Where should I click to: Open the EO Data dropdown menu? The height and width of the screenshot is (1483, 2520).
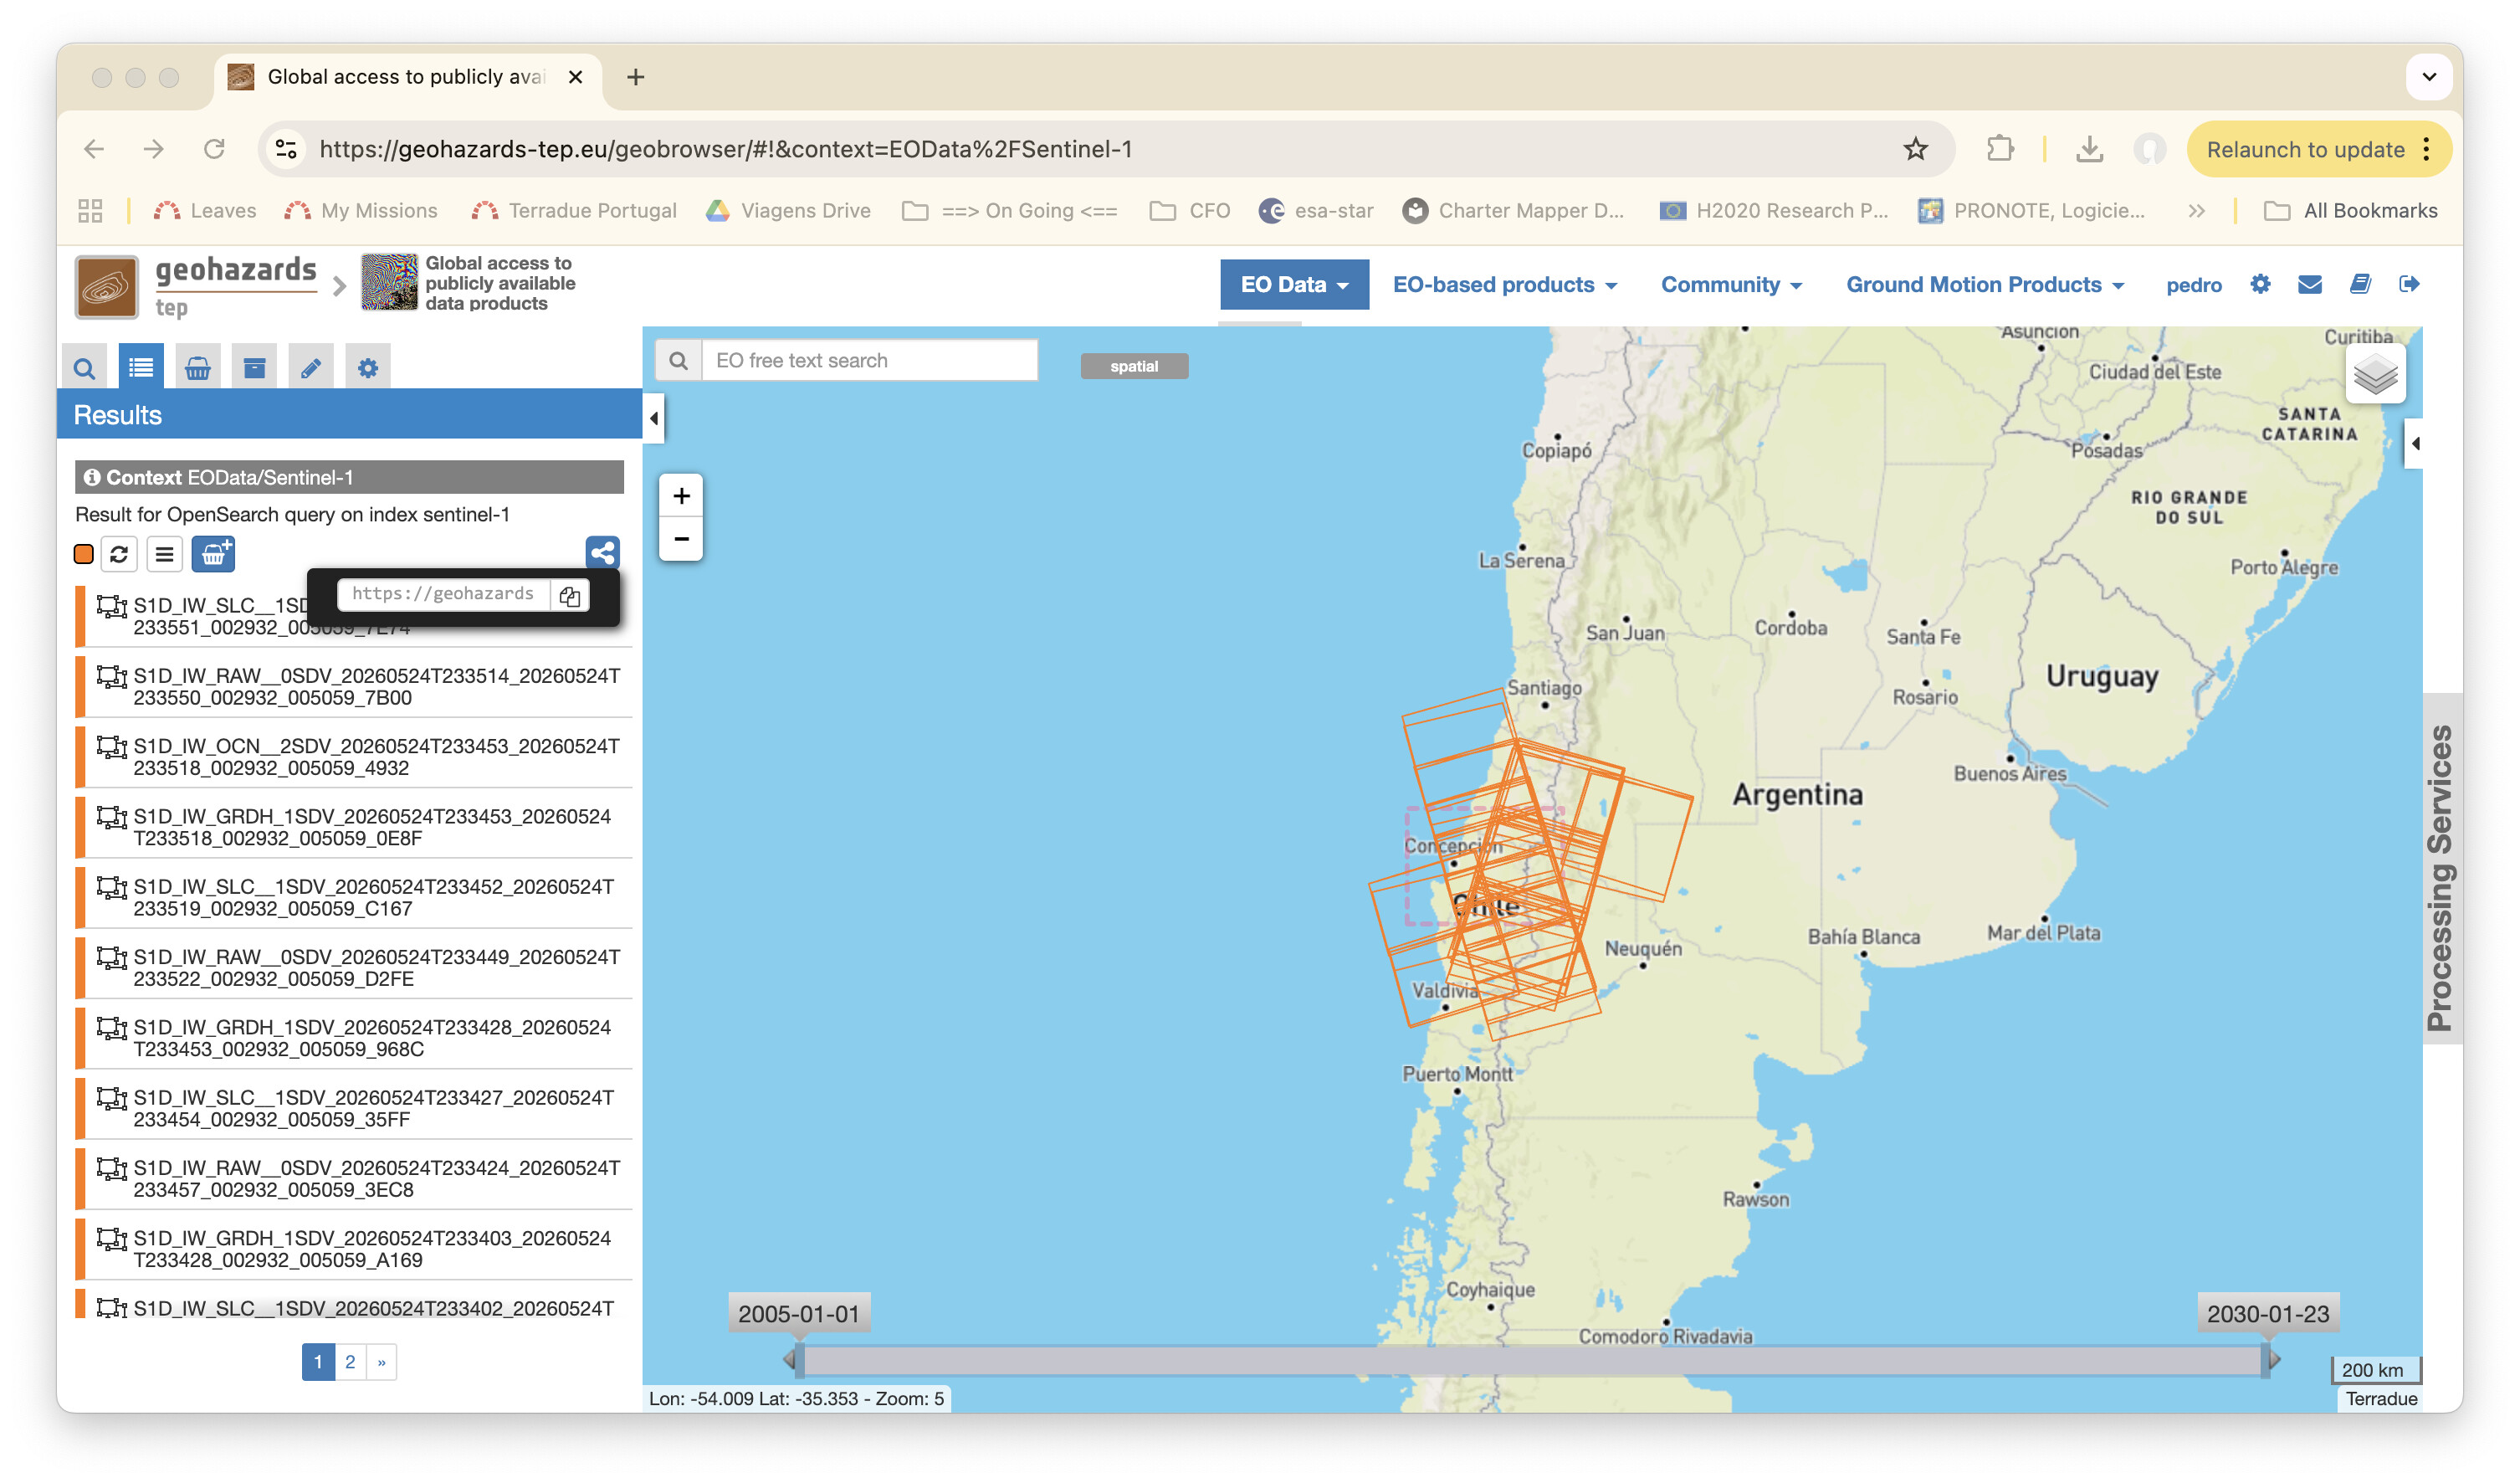tap(1294, 285)
